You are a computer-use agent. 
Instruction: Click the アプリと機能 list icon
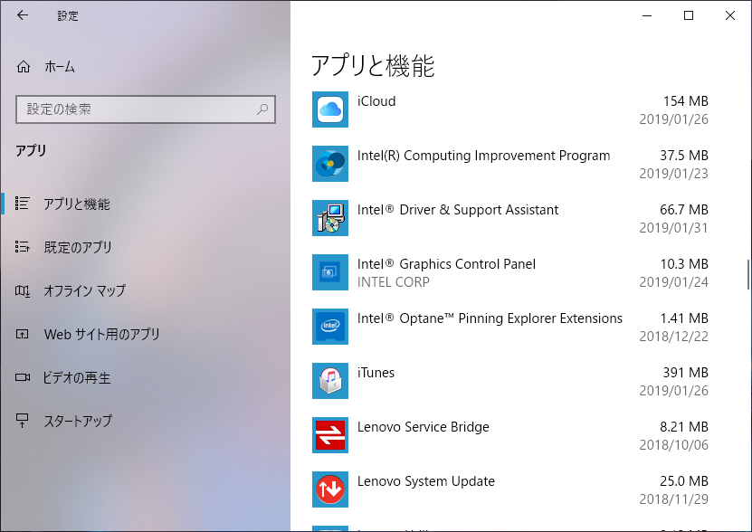22,204
